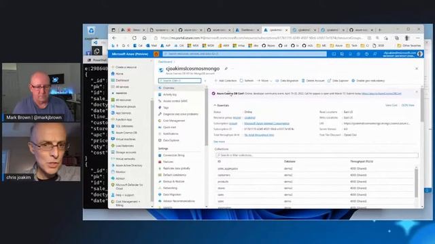Select the products collection row
This screenshot has height=244, width=435.
click(315, 182)
